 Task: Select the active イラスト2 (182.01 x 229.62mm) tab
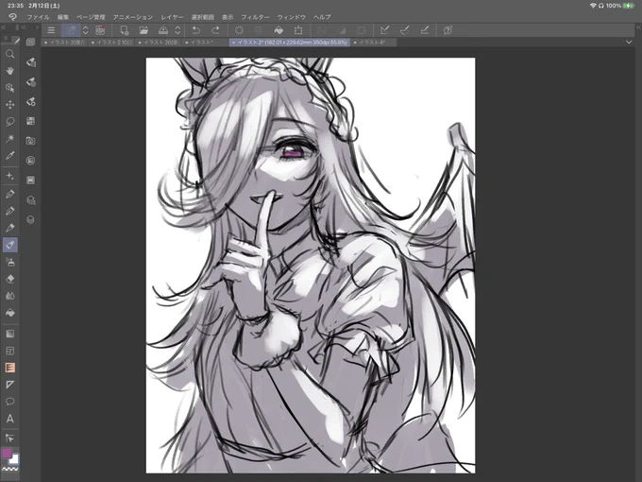pyautogui.click(x=290, y=43)
